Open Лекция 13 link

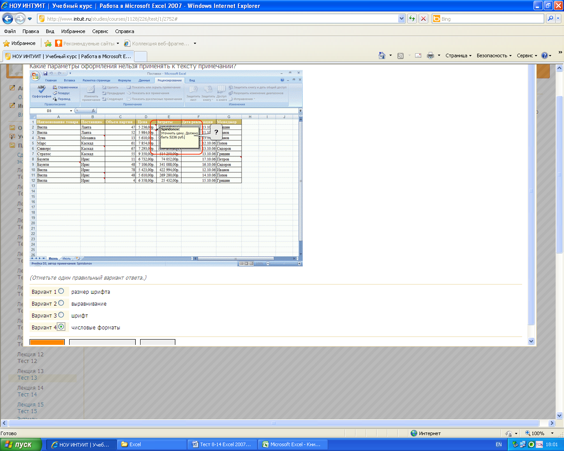30,371
